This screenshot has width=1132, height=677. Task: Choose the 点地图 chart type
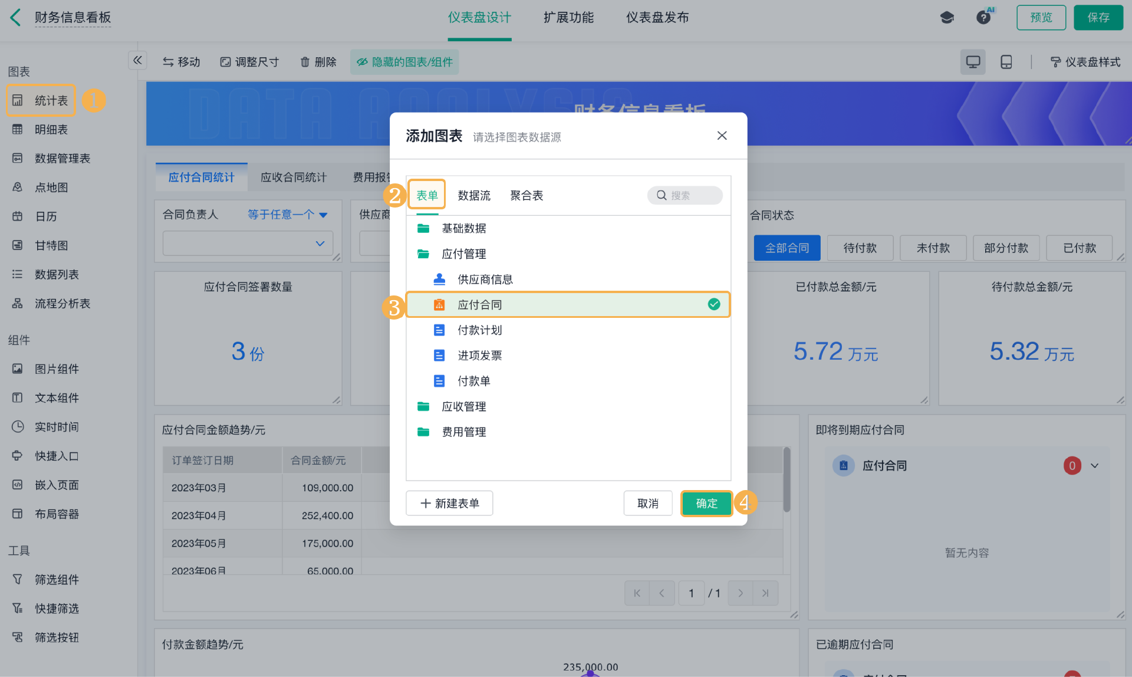coord(51,188)
